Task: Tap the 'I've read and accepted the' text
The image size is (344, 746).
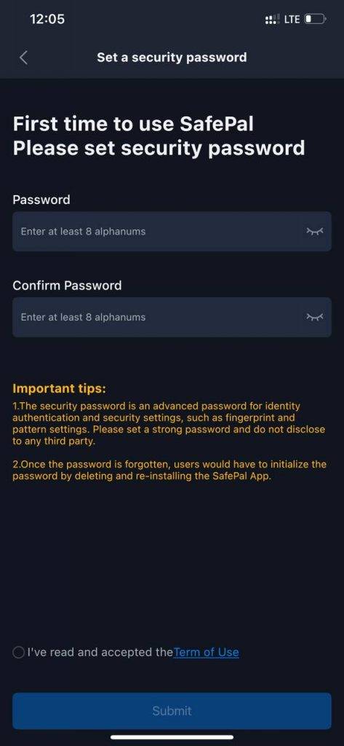Action: 100,652
